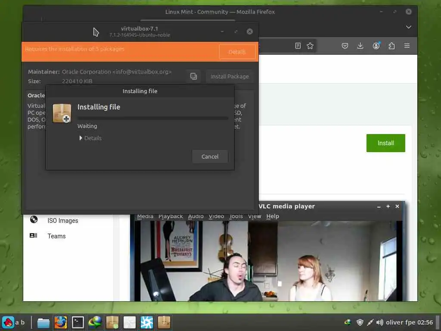
Task: Expand Details in the Installing file dialog
Action: pos(90,138)
